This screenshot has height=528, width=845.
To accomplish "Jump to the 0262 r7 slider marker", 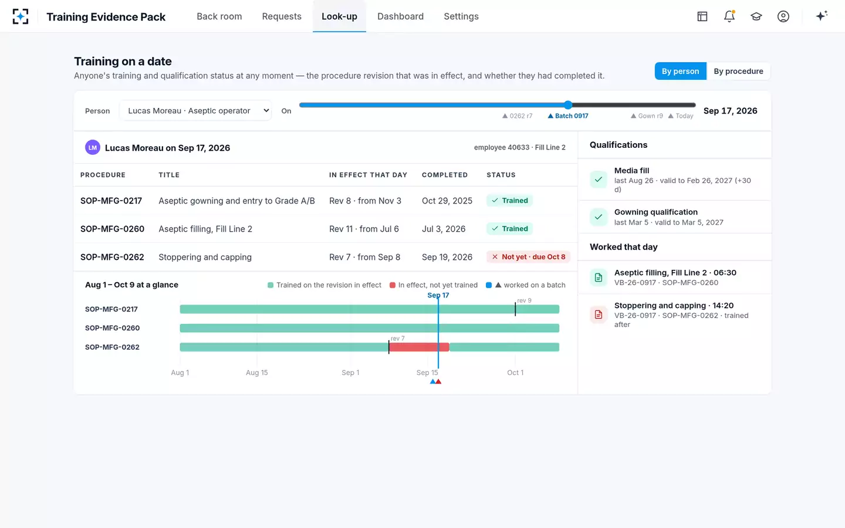I will tap(518, 116).
